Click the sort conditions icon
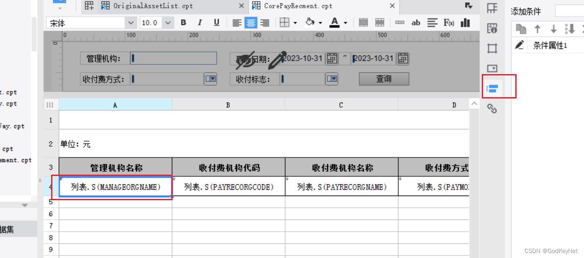 (x=570, y=29)
